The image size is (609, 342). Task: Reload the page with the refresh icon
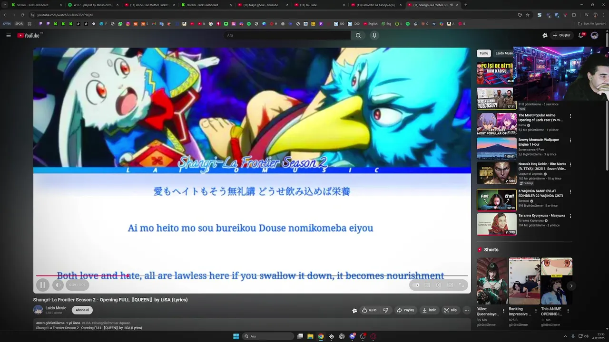click(22, 15)
